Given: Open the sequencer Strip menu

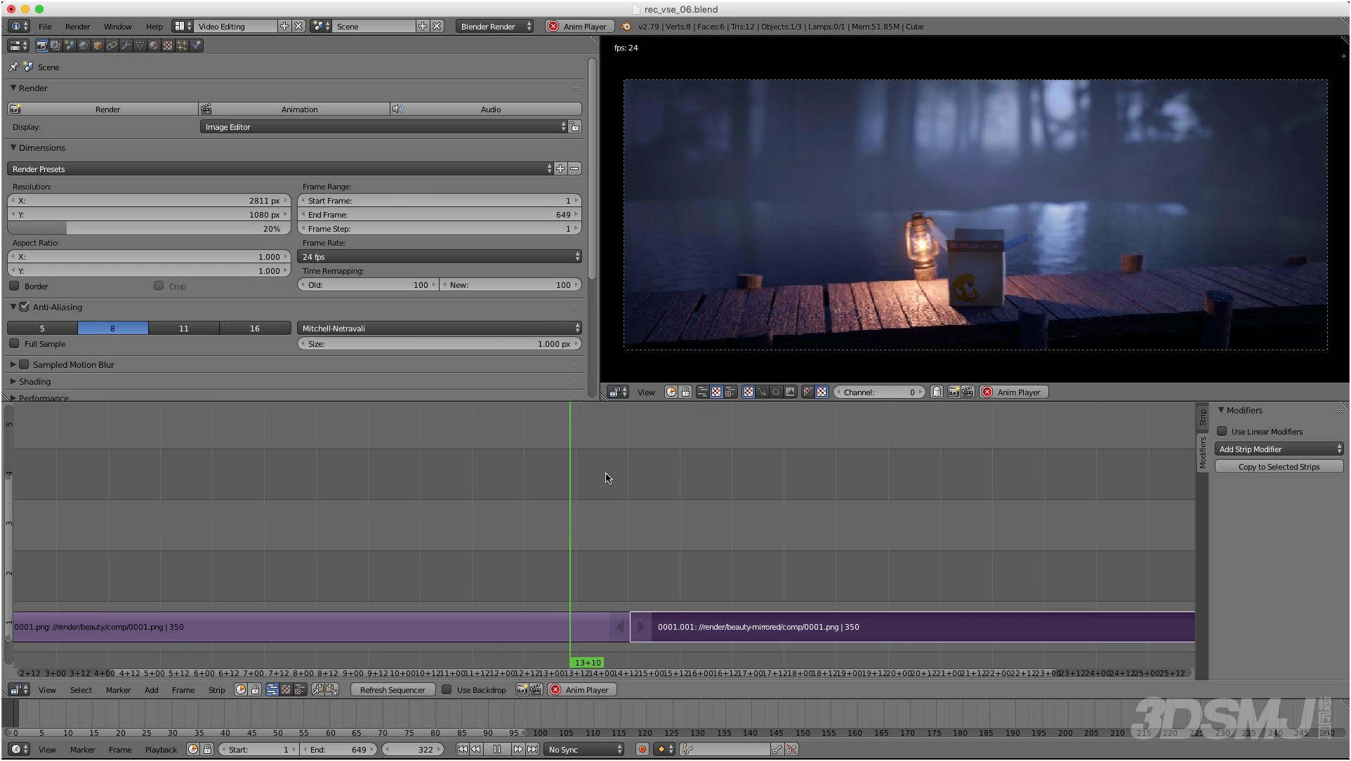Looking at the screenshot, I should click(x=216, y=690).
